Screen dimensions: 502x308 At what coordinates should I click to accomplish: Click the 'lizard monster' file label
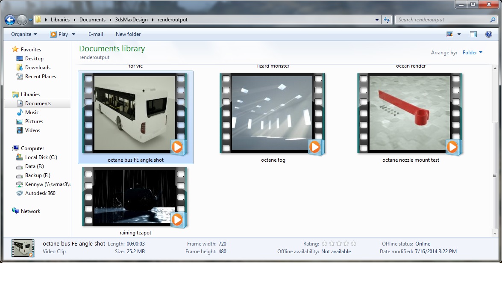click(x=273, y=66)
